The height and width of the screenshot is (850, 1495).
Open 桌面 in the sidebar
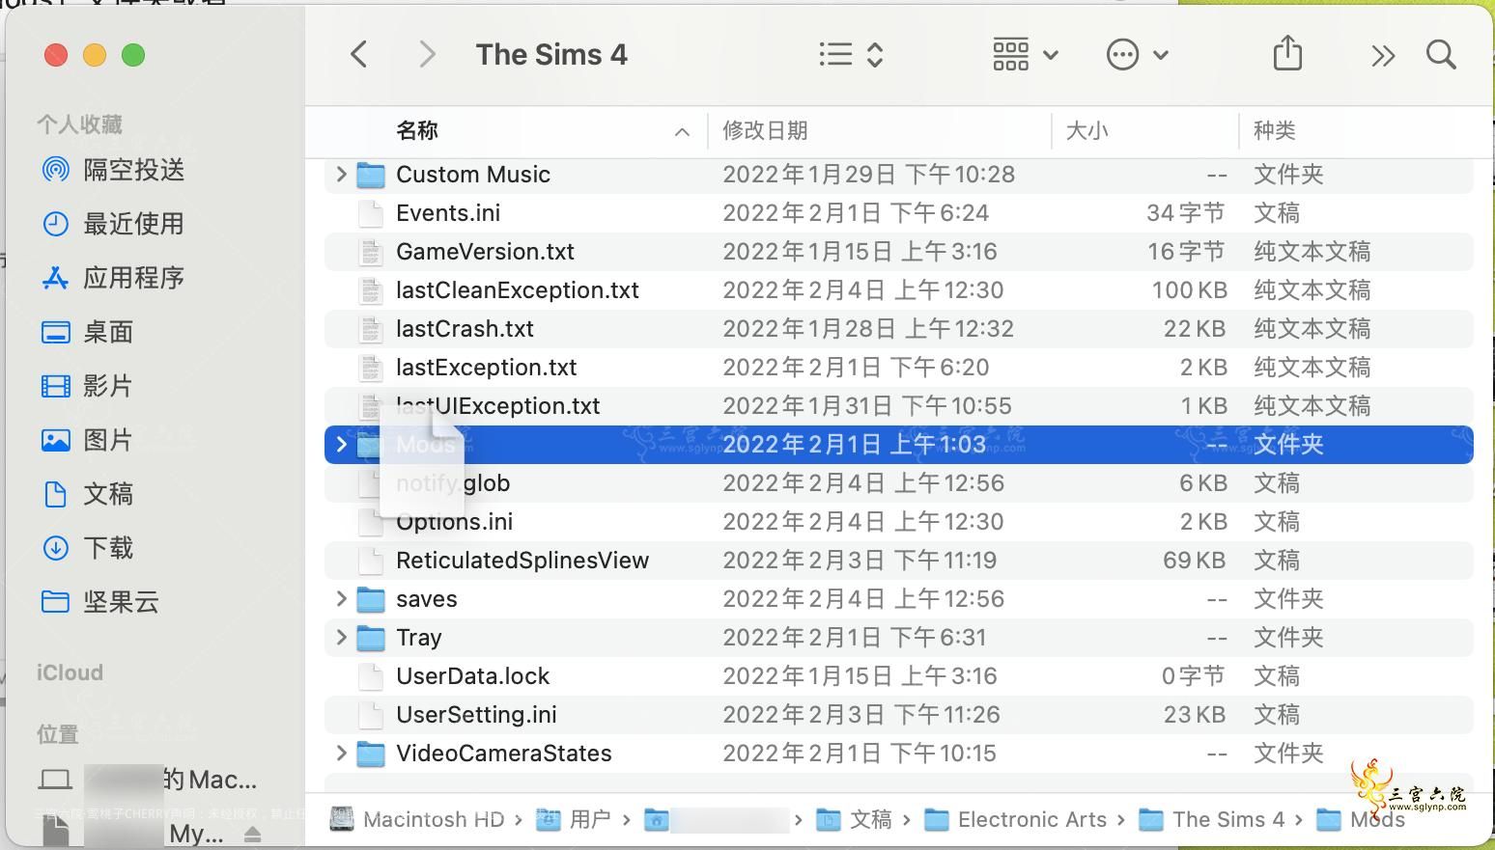point(87,332)
